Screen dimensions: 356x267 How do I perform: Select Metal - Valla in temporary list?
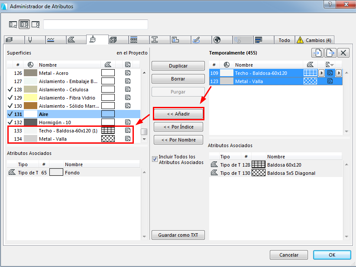coord(275,81)
